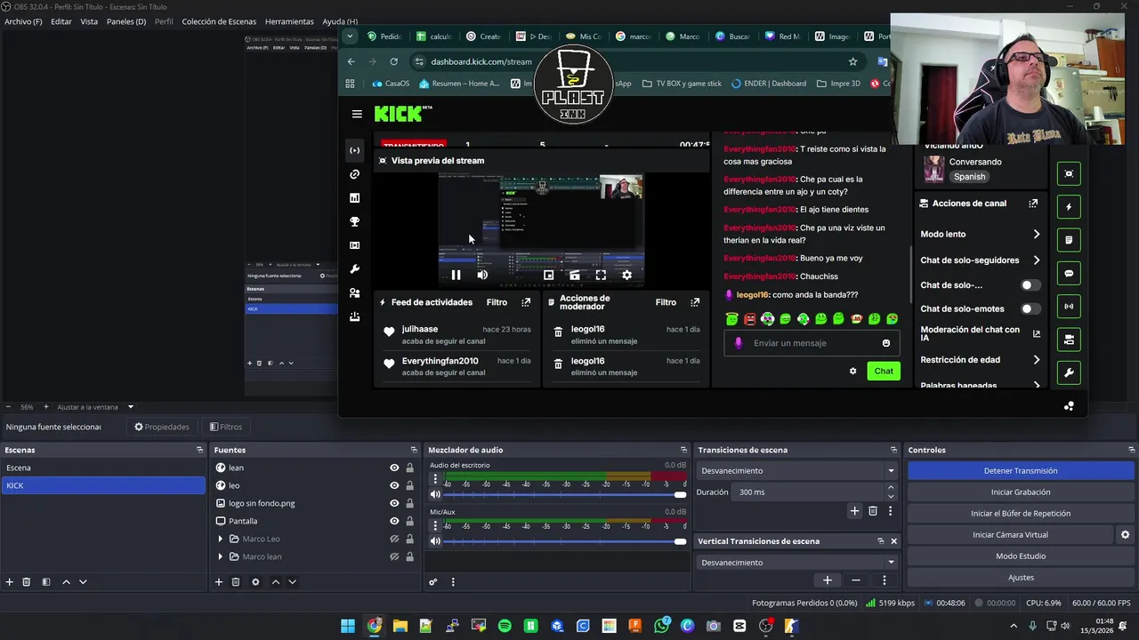Screen dimensions: 1139x640
Task: Show Marco Leo group
Action: (394, 539)
